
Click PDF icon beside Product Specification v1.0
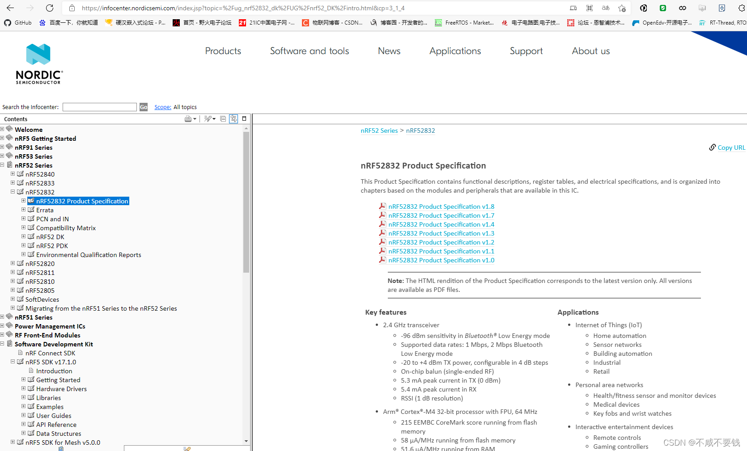tap(382, 260)
